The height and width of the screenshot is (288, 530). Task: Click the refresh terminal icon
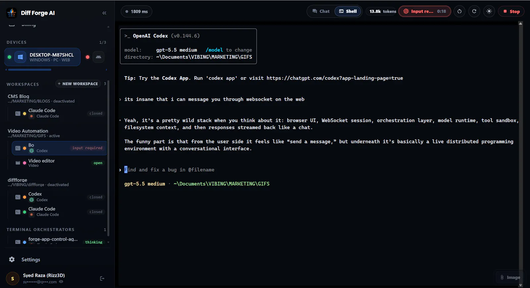pyautogui.click(x=474, y=11)
